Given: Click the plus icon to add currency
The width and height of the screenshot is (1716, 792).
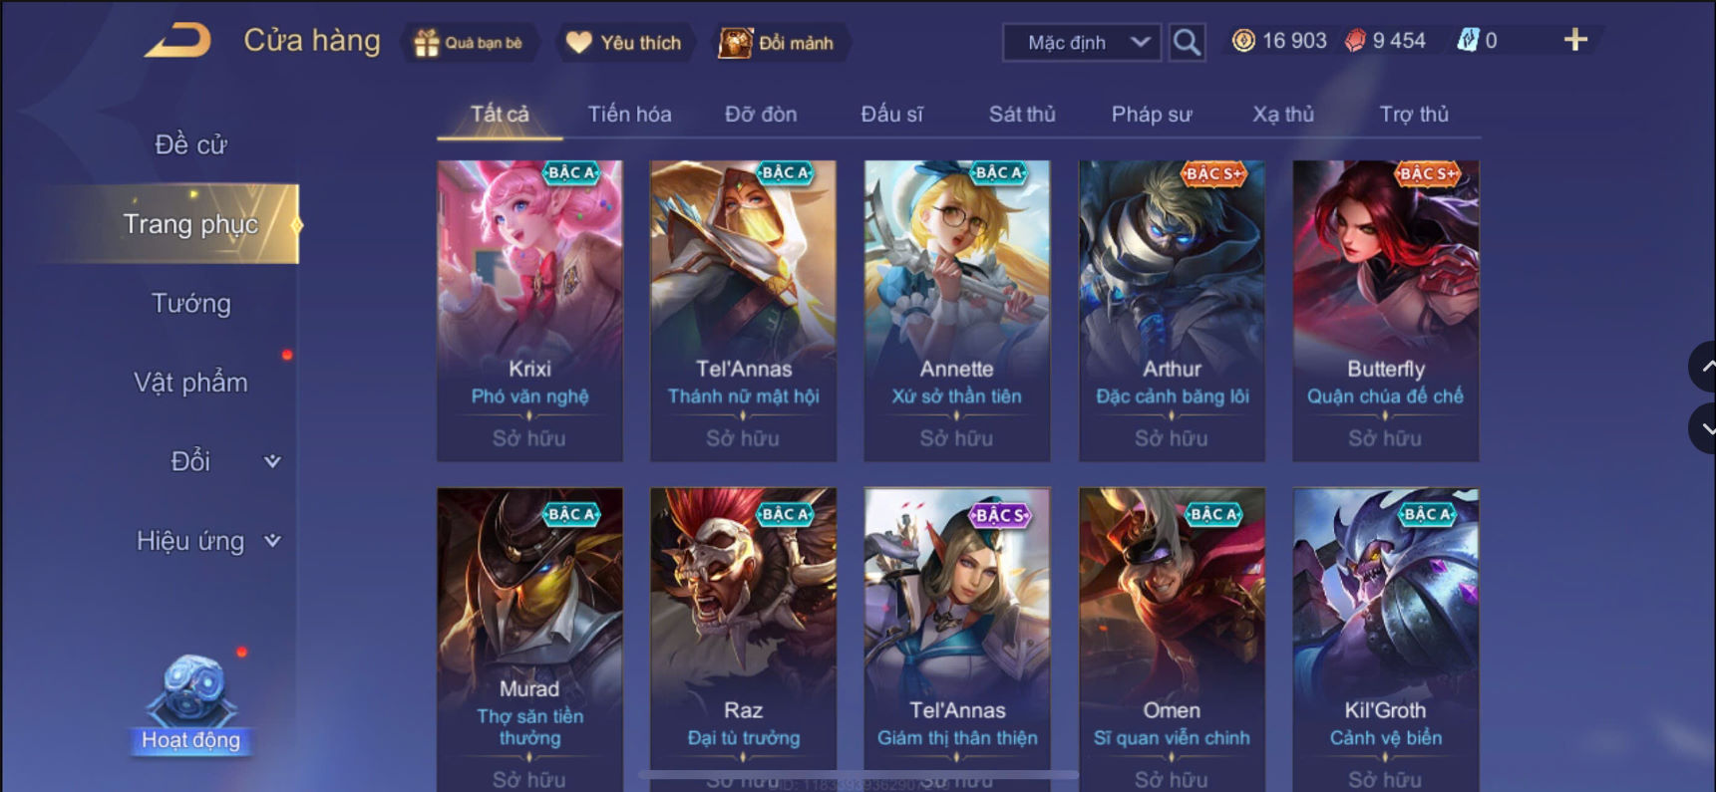Looking at the screenshot, I should [x=1575, y=40].
